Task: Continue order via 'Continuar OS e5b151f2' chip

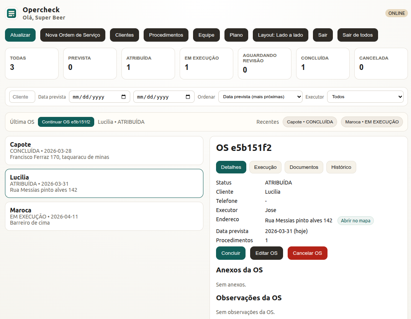Action: 66,121
